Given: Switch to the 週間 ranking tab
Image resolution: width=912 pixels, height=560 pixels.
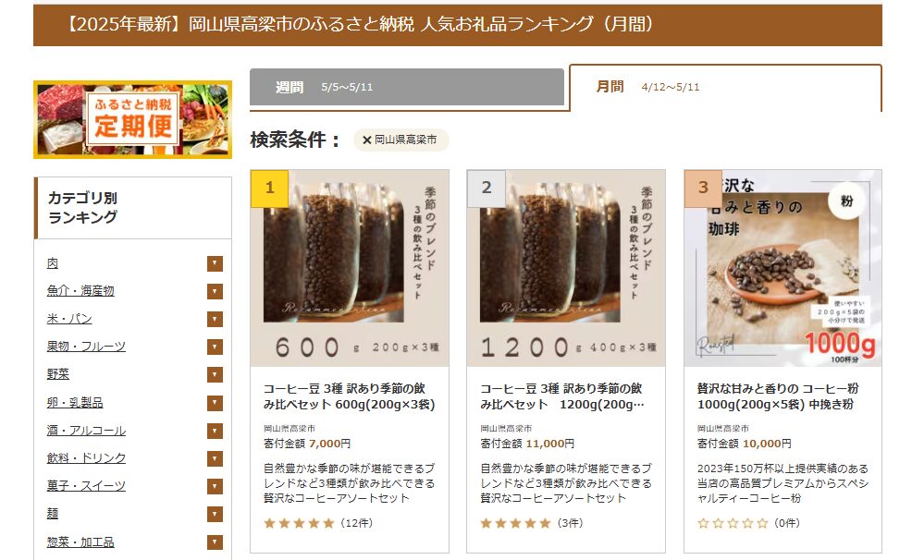Looking at the screenshot, I should point(407,87).
